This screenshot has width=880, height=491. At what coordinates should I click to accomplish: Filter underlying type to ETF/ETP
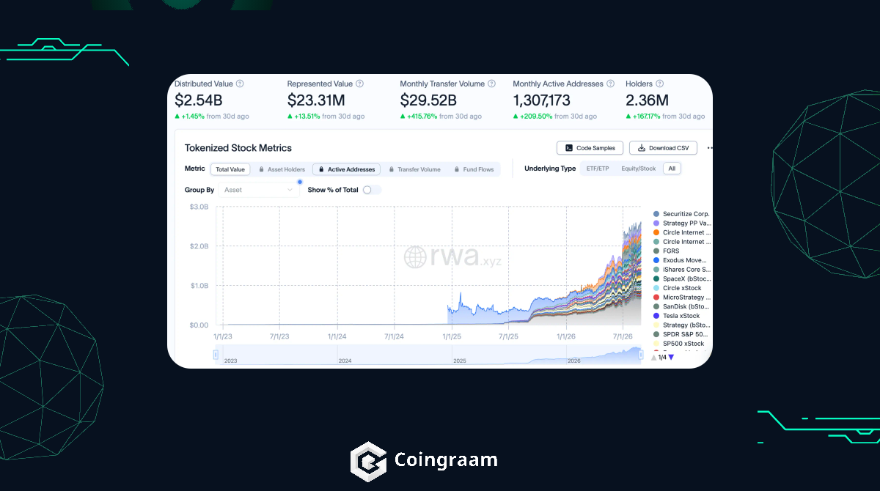point(598,169)
